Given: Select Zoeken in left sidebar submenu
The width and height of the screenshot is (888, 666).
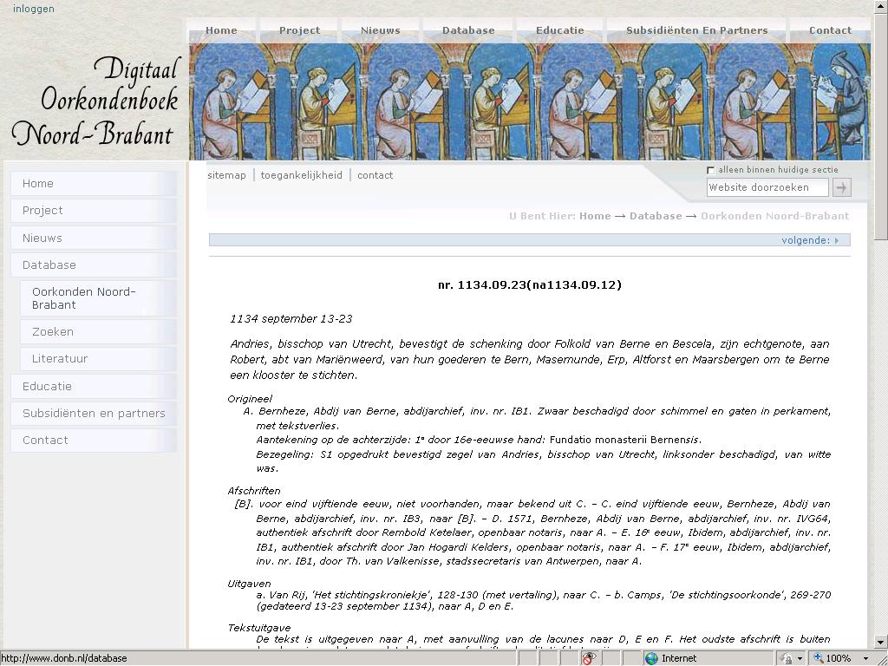Looking at the screenshot, I should point(98,332).
